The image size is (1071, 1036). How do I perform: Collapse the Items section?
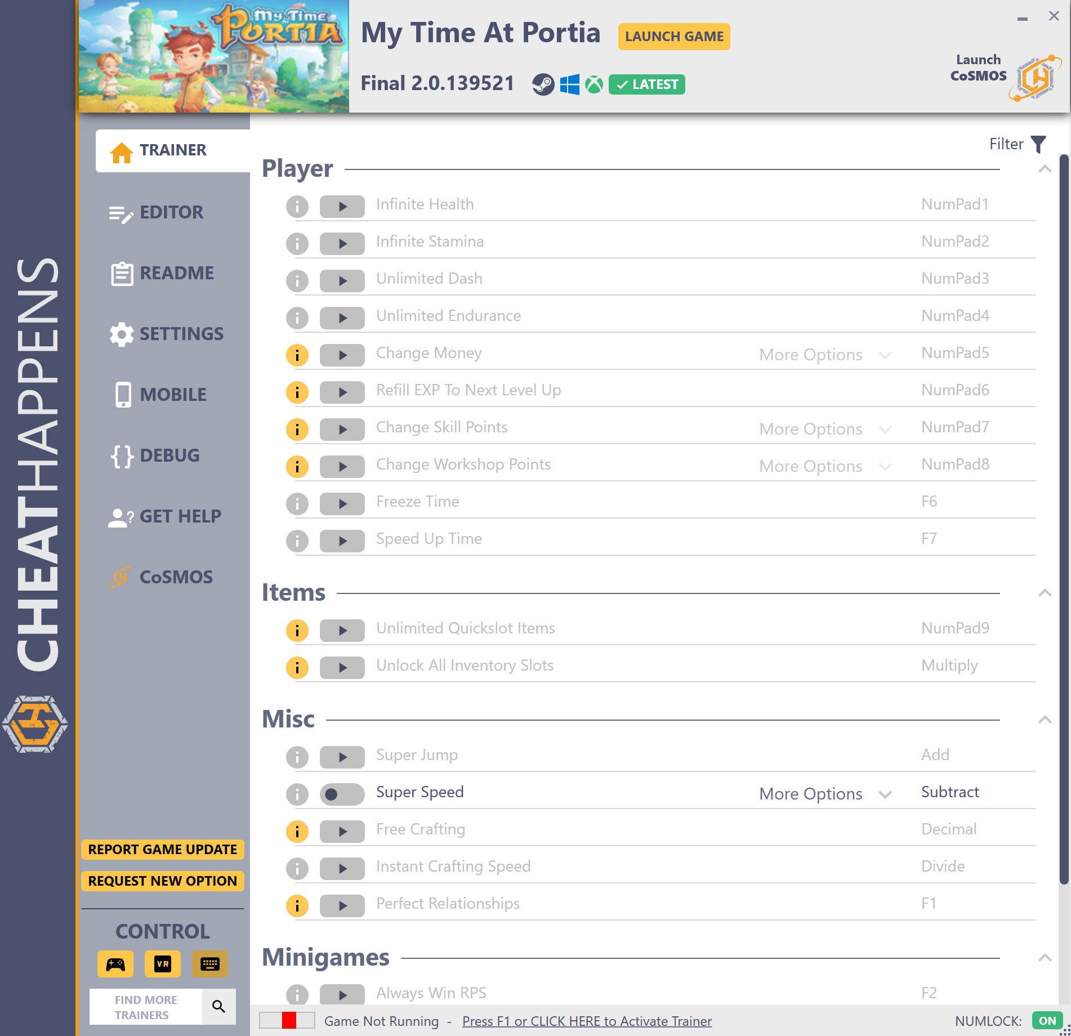click(1045, 593)
